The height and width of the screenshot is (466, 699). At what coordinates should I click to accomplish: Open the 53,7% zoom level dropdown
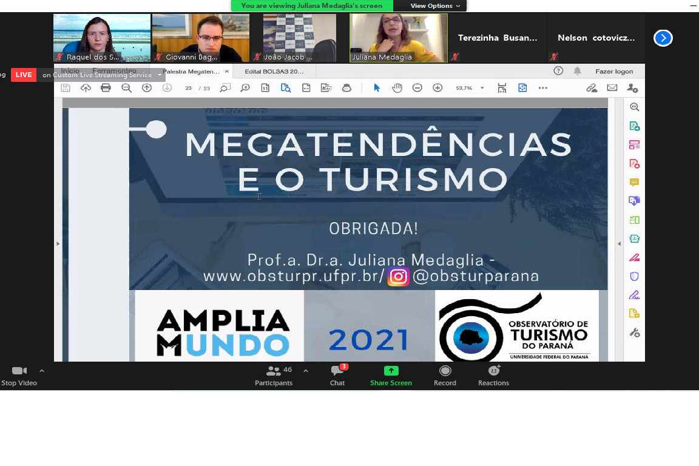482,88
